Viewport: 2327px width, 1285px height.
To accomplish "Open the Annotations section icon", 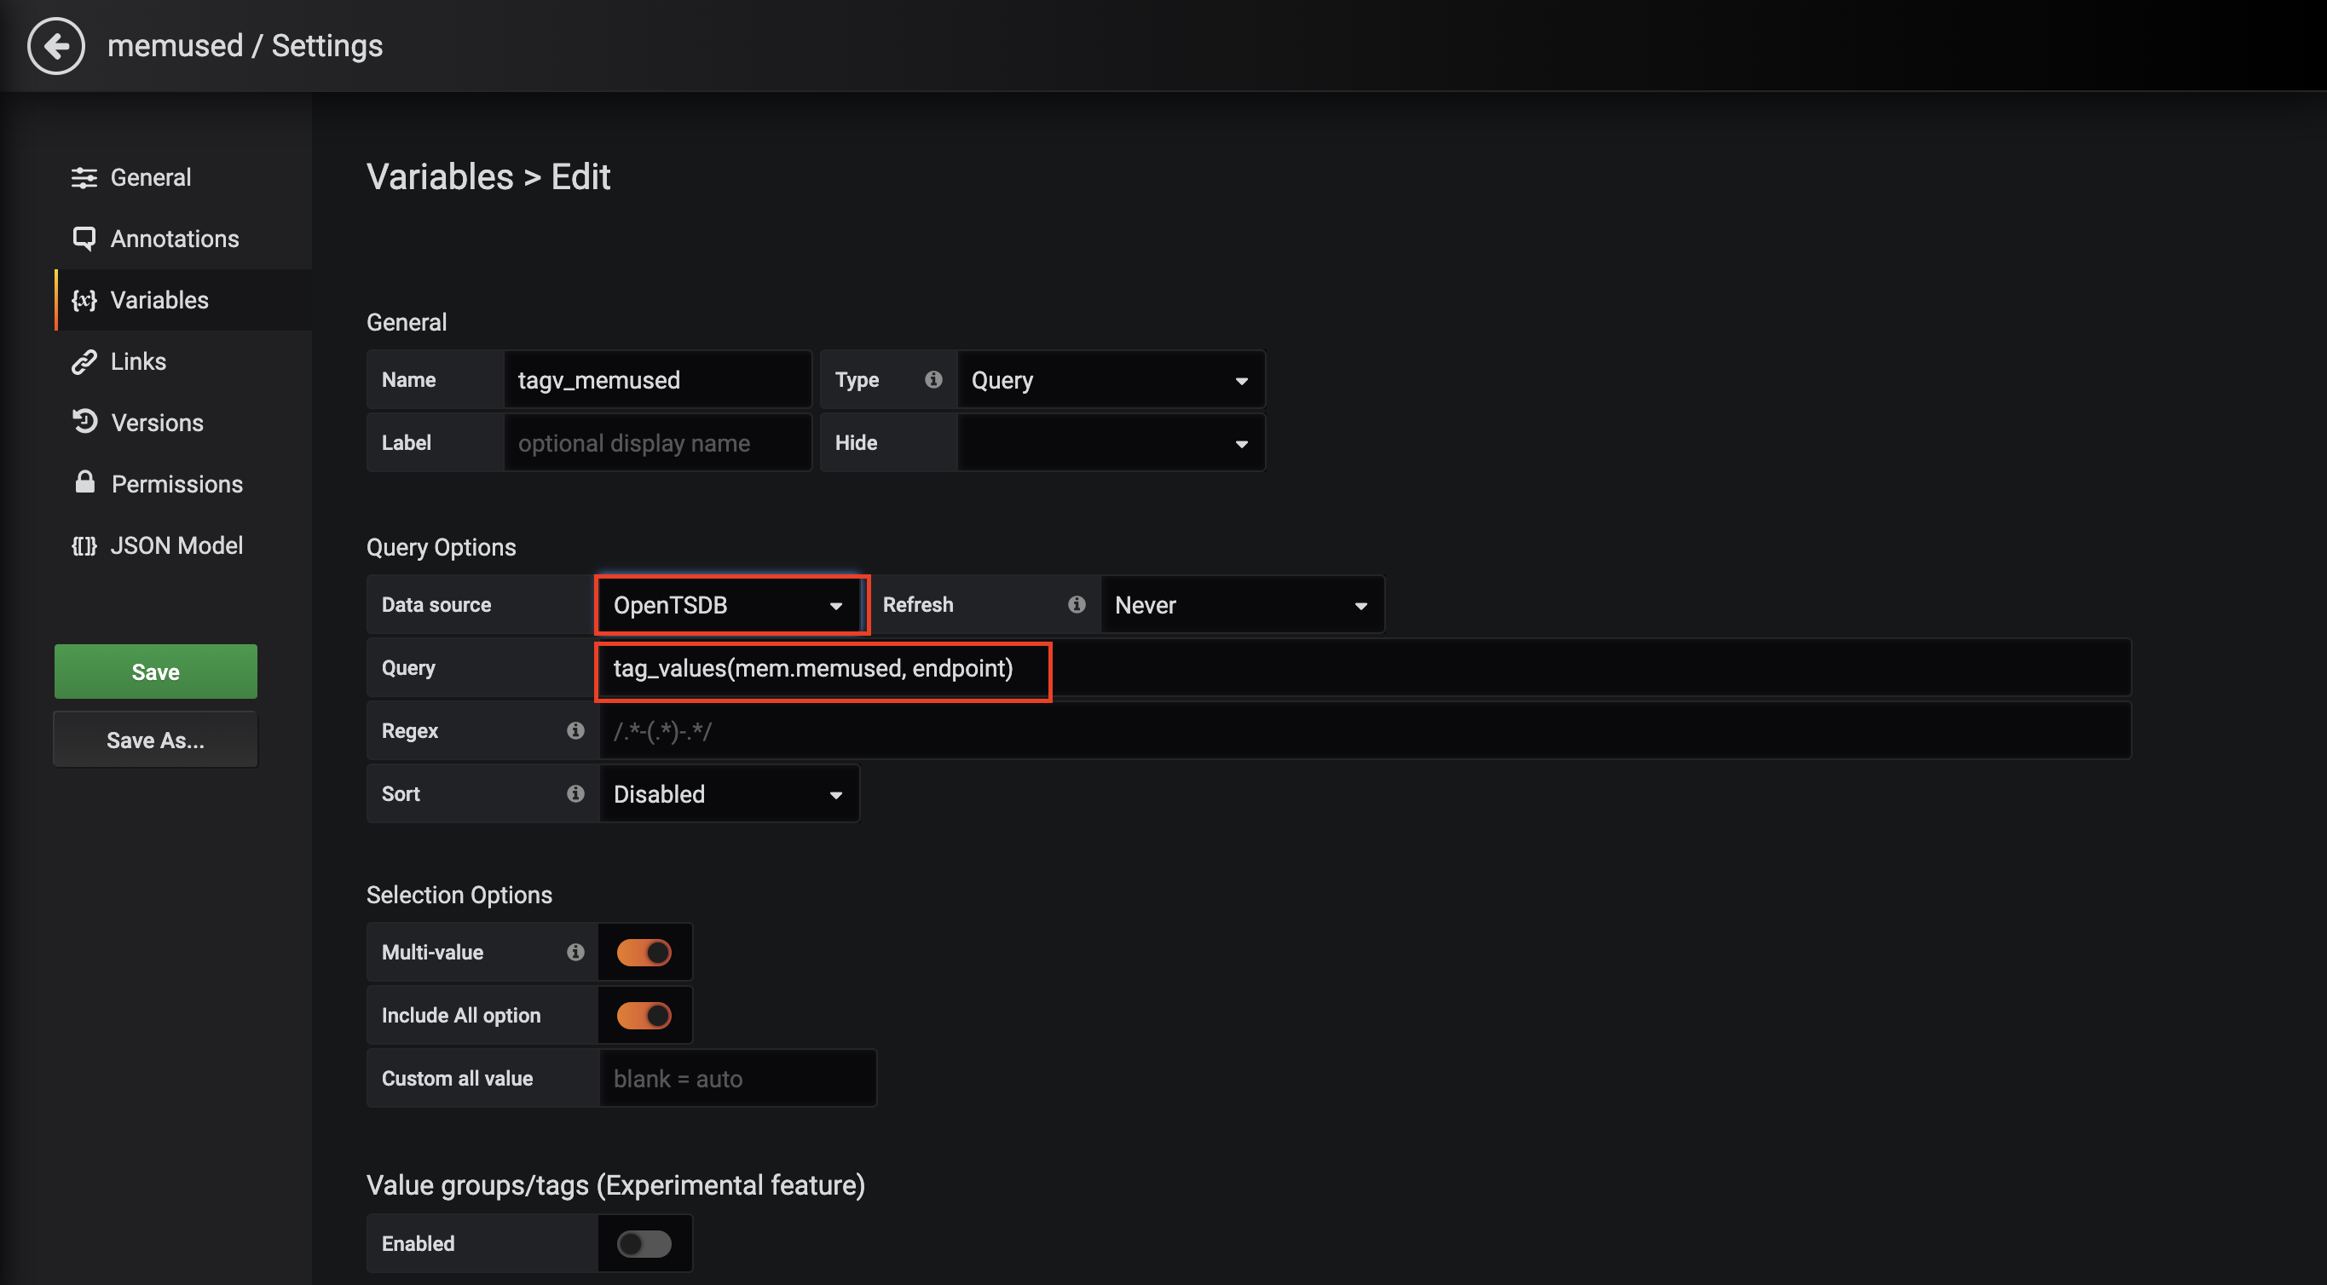I will click(84, 239).
